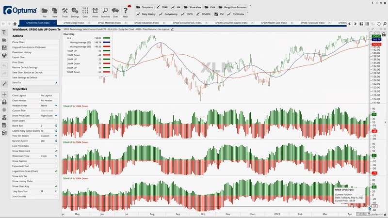Toggle Invert Chart checkbox

point(56,121)
